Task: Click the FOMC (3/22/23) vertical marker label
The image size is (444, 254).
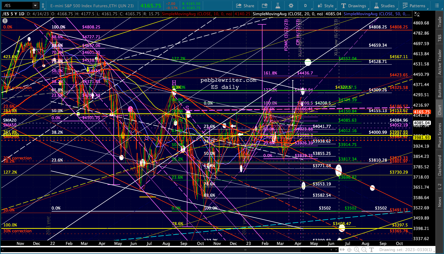Action: coord(286,35)
